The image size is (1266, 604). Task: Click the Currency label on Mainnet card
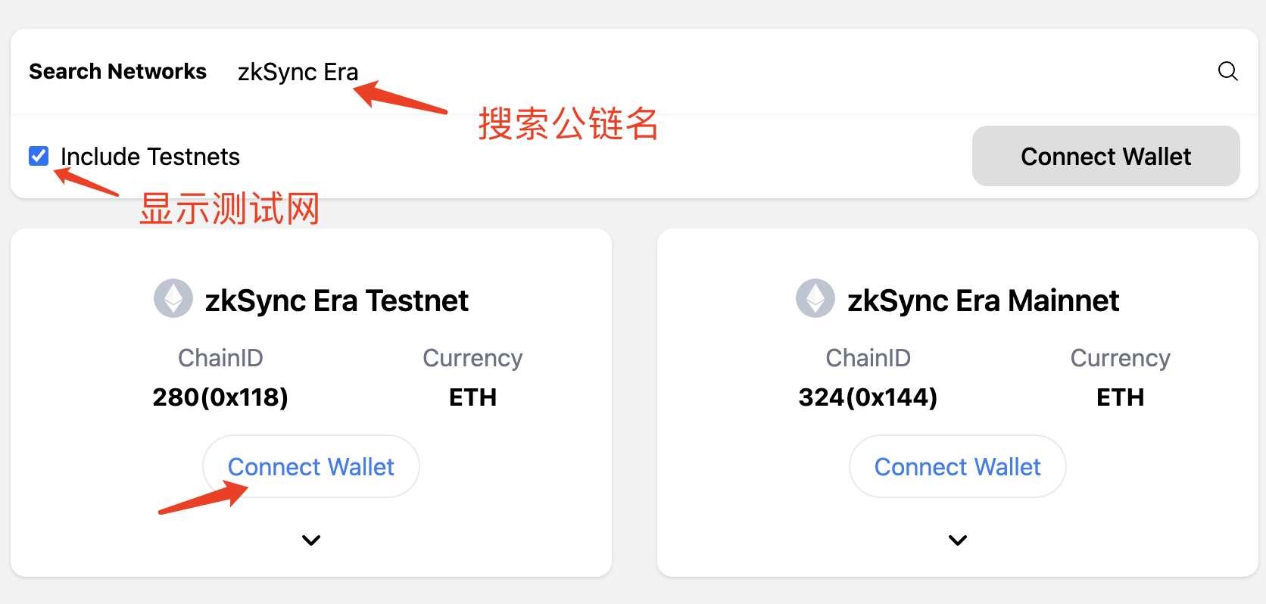[x=1120, y=358]
